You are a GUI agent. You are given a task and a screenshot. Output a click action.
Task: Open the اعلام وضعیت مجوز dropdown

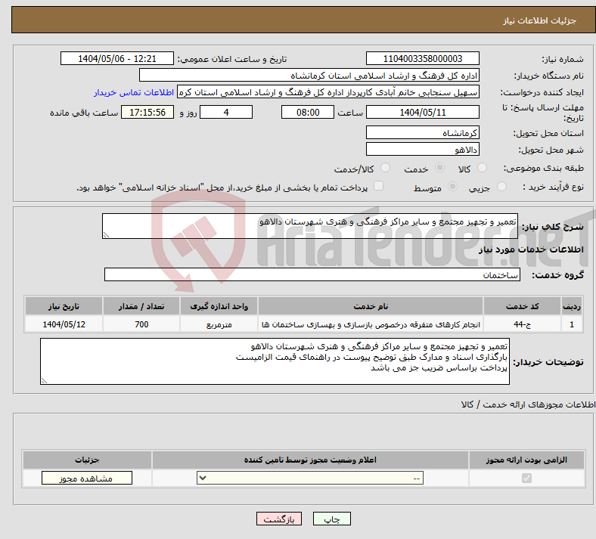coord(310,478)
